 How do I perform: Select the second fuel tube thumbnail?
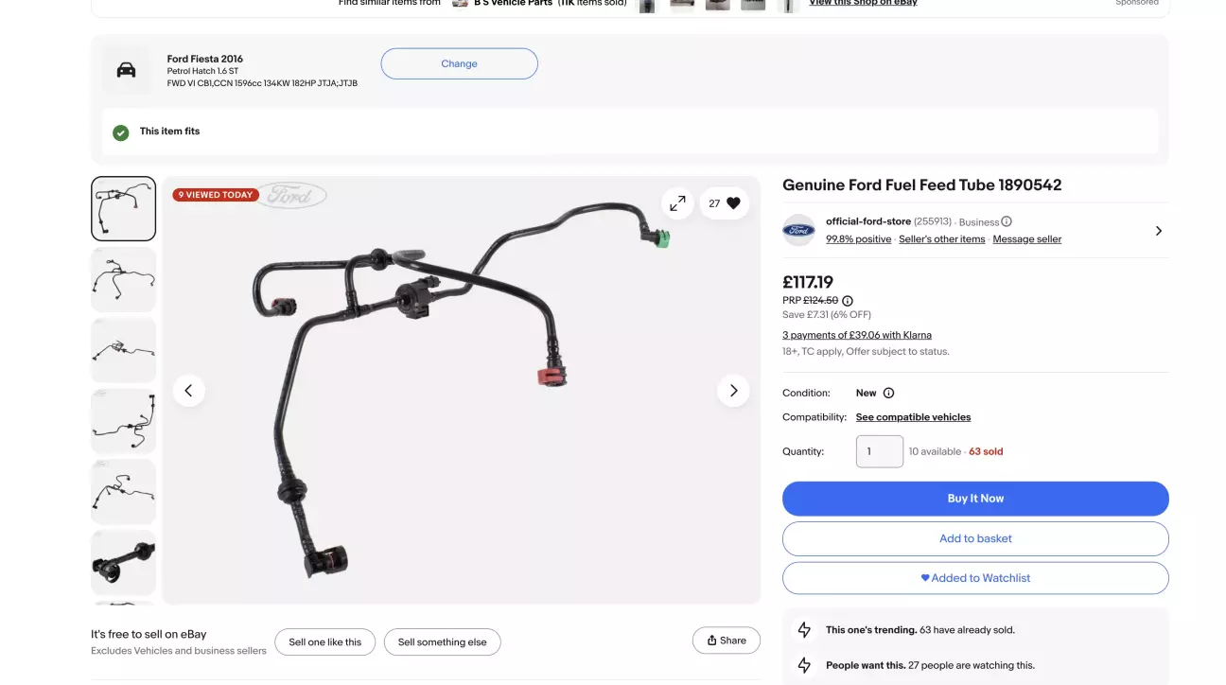point(123,280)
